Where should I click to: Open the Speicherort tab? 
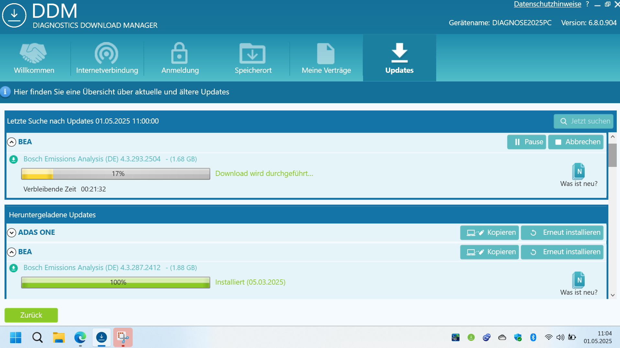pyautogui.click(x=253, y=58)
